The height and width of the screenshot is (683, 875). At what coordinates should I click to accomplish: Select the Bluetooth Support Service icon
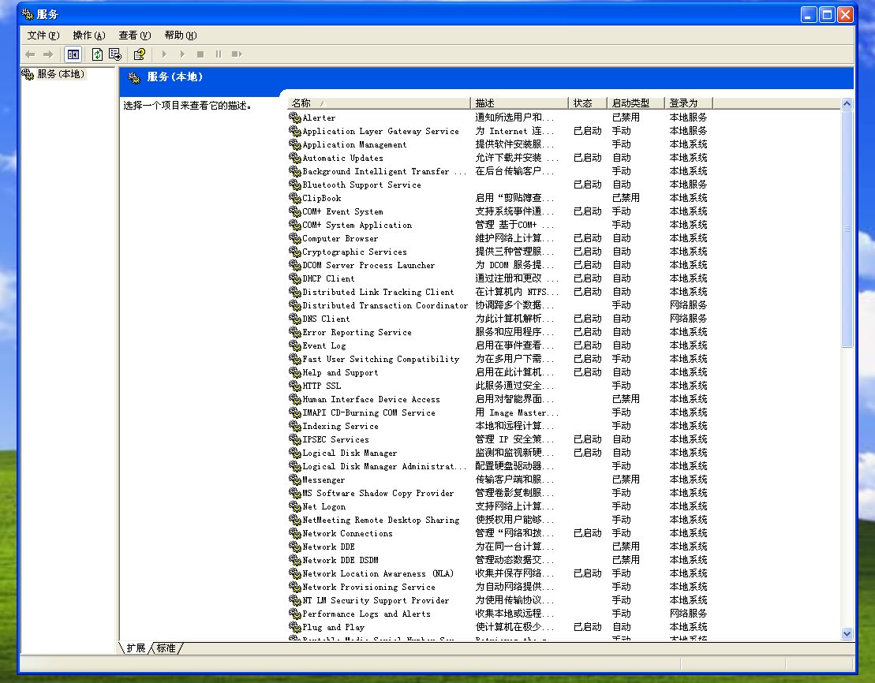[294, 184]
